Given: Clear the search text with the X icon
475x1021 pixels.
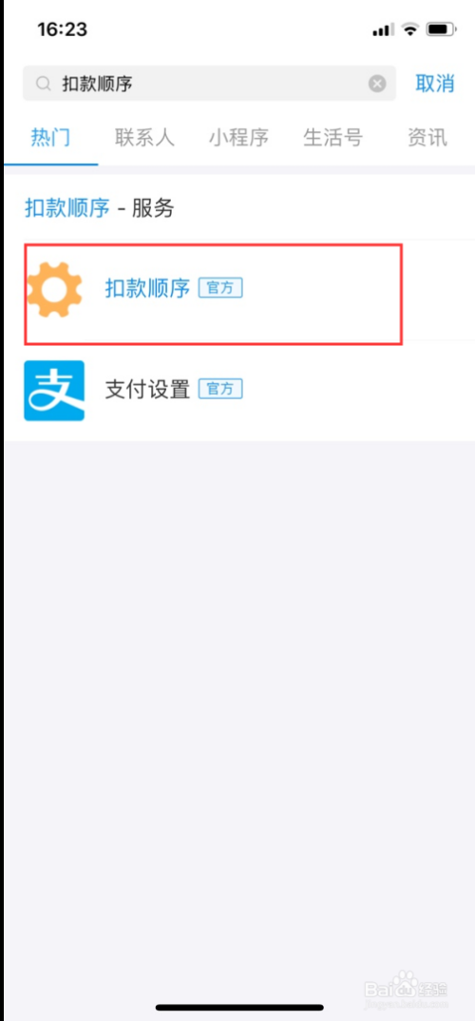Looking at the screenshot, I should tap(377, 84).
